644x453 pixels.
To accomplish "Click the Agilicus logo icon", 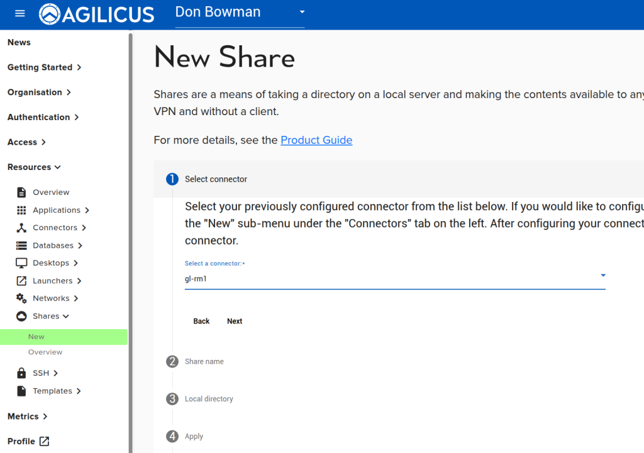I will click(x=50, y=14).
